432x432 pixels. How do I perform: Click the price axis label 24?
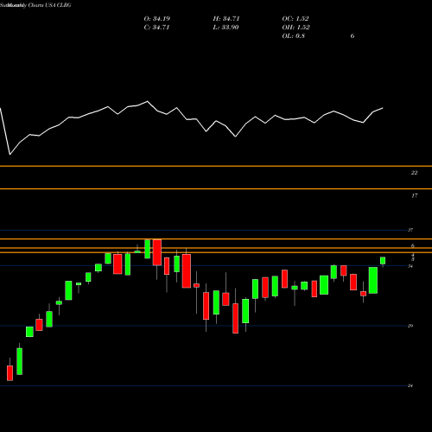[x=410, y=385]
